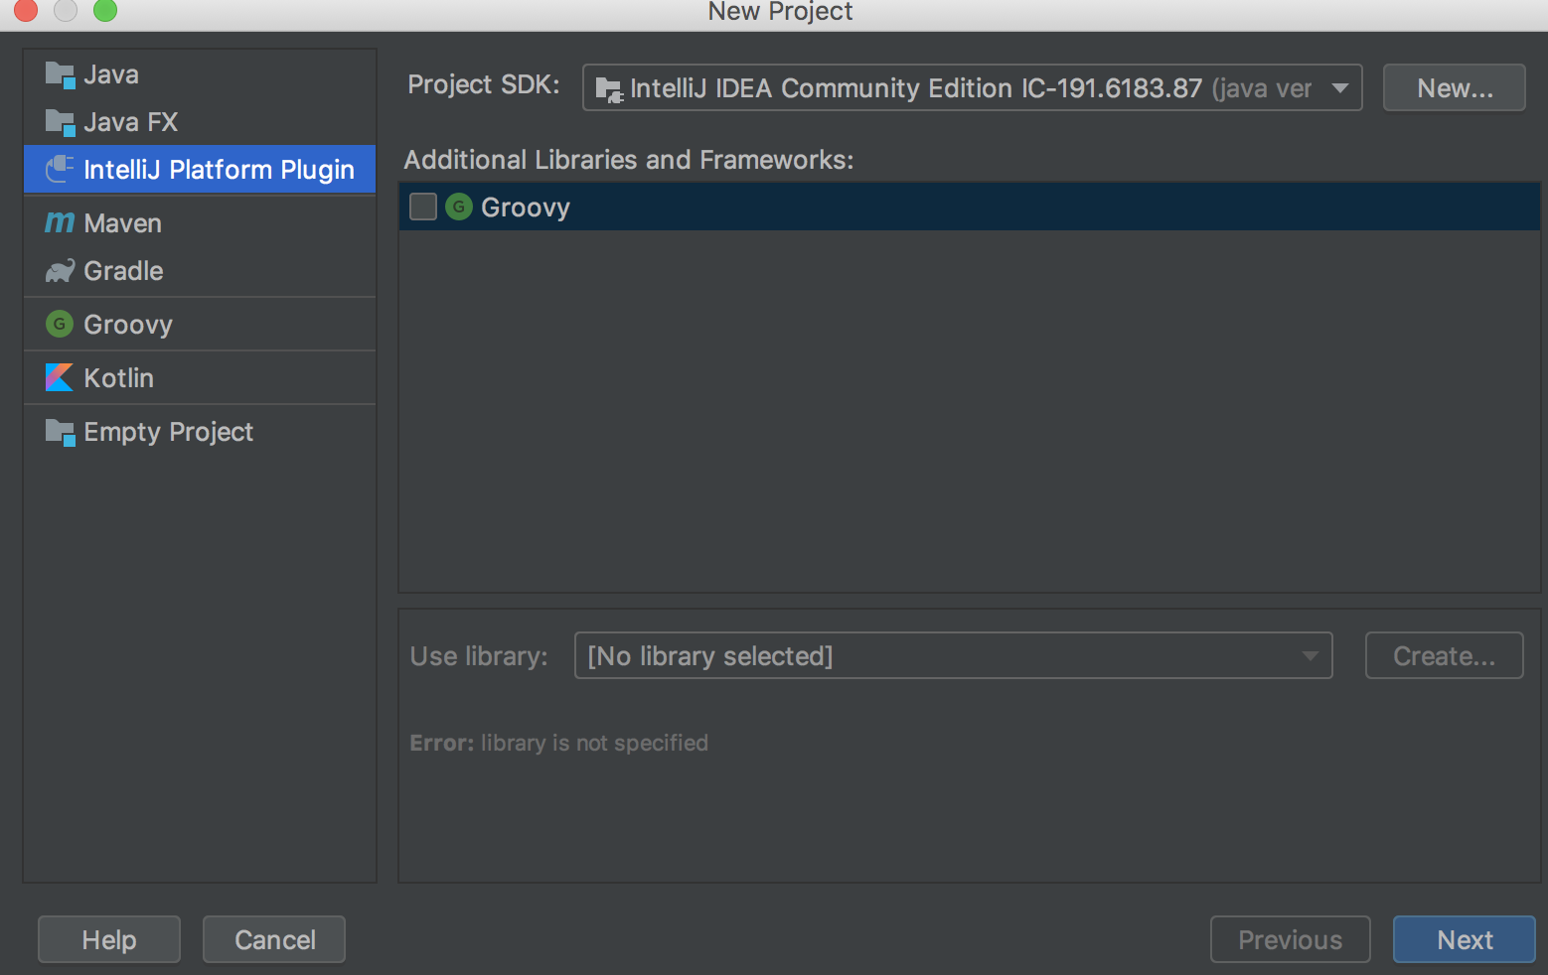Viewport: 1548px width, 975px height.
Task: Click the Create... library button
Action: click(x=1444, y=655)
